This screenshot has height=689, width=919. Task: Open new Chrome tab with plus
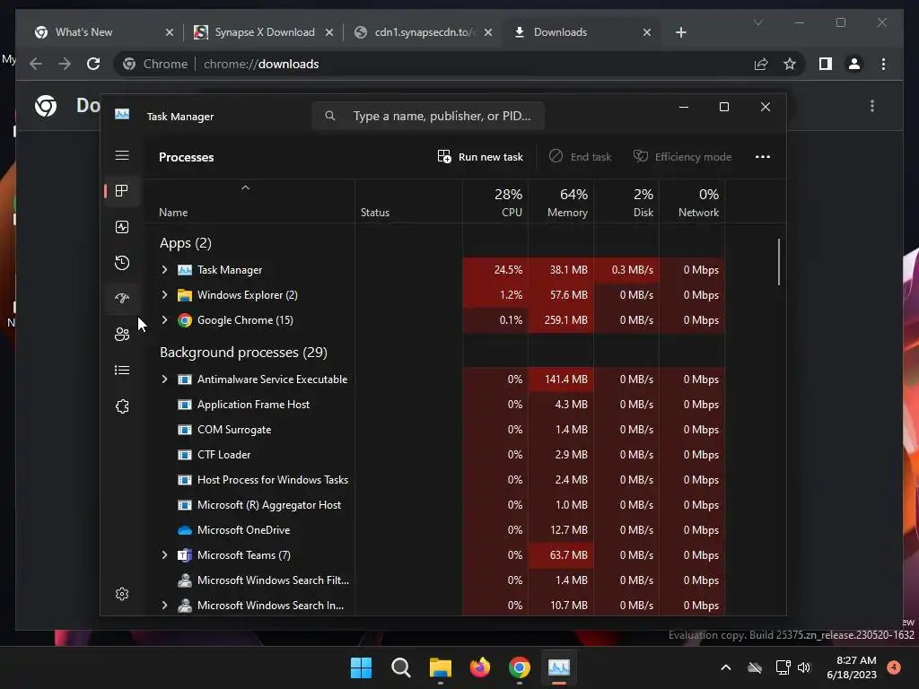pos(680,32)
